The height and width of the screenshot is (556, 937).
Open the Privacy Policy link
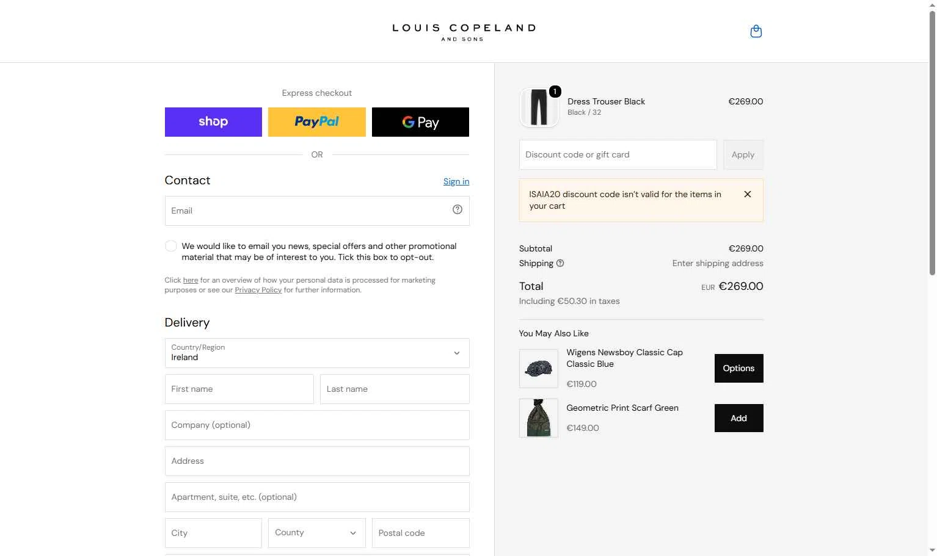coord(258,290)
